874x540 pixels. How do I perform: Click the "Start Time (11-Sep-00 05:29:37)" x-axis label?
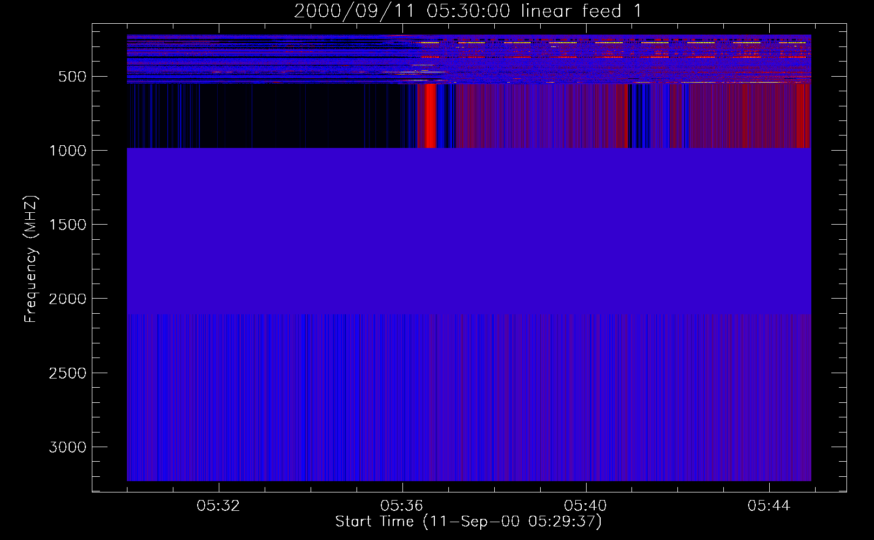(x=468, y=522)
